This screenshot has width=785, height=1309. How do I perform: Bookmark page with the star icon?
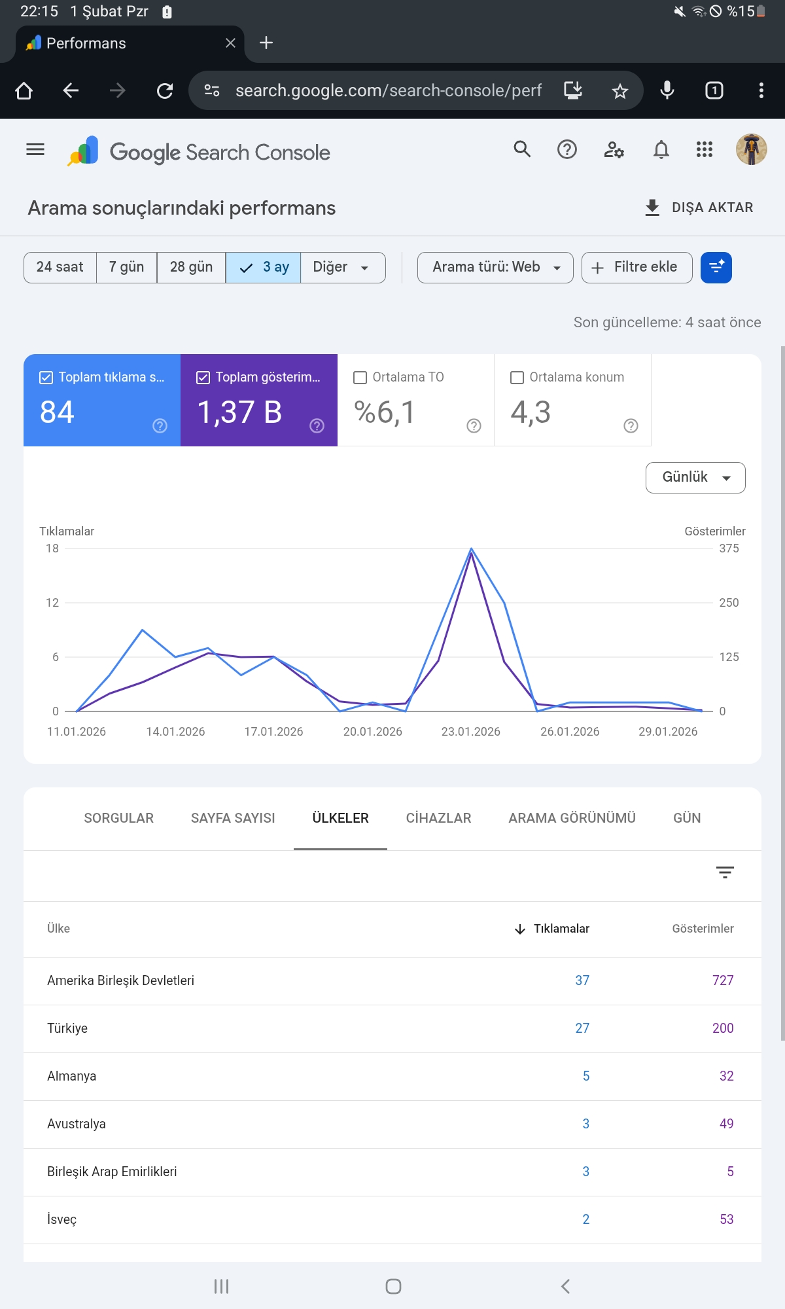click(619, 90)
